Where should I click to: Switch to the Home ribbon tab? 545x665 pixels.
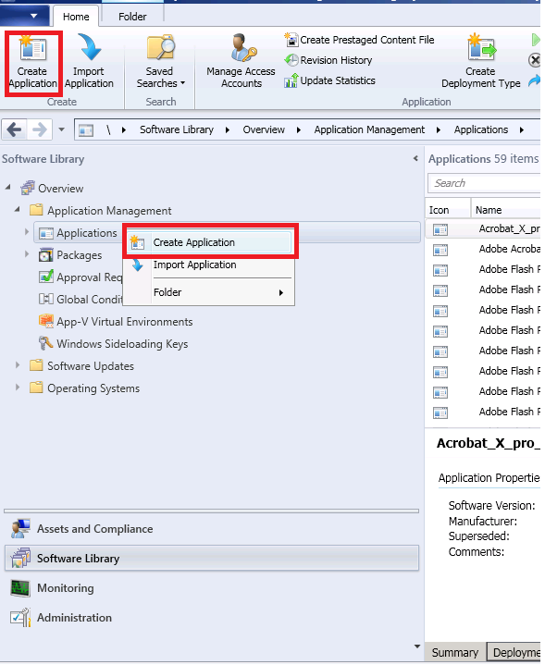click(76, 17)
